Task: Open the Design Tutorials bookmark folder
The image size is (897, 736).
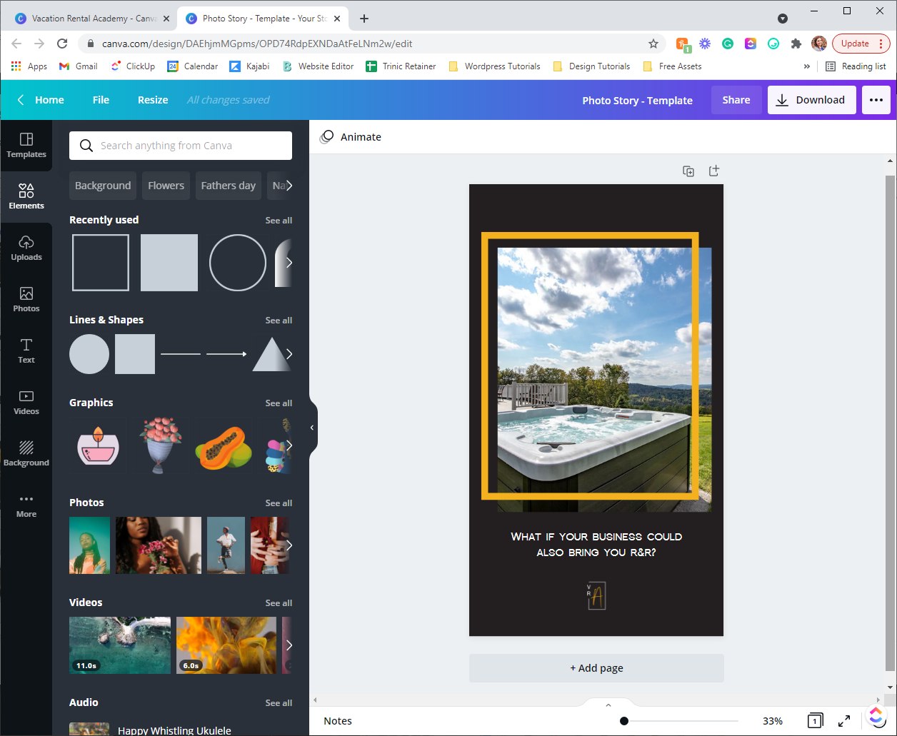Action: tap(591, 66)
